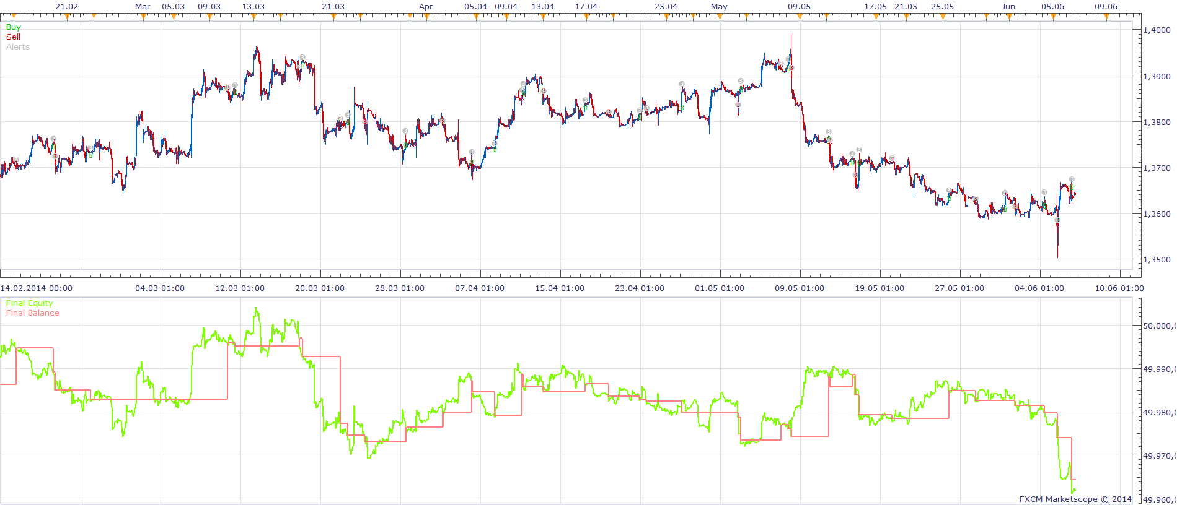1177x505 pixels.
Task: Click the orange marker under 25.04
Action: tap(666, 17)
